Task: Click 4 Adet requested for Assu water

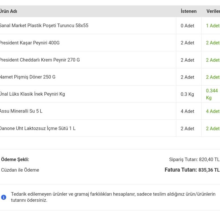Action: 187,111
